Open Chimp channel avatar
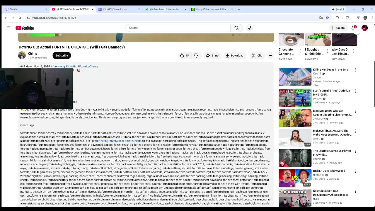Screen dimensions: 375x211 (22, 55)
